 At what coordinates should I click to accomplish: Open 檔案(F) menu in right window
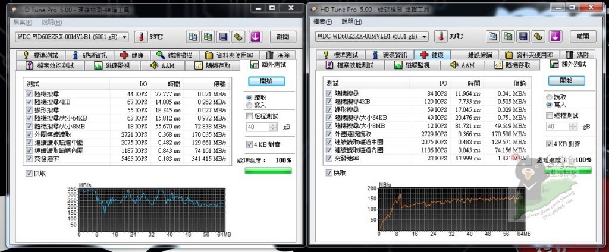pyautogui.click(x=322, y=22)
